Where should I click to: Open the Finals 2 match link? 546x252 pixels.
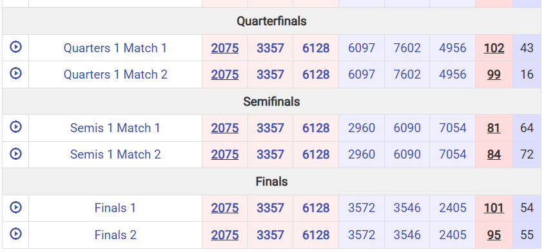point(115,235)
